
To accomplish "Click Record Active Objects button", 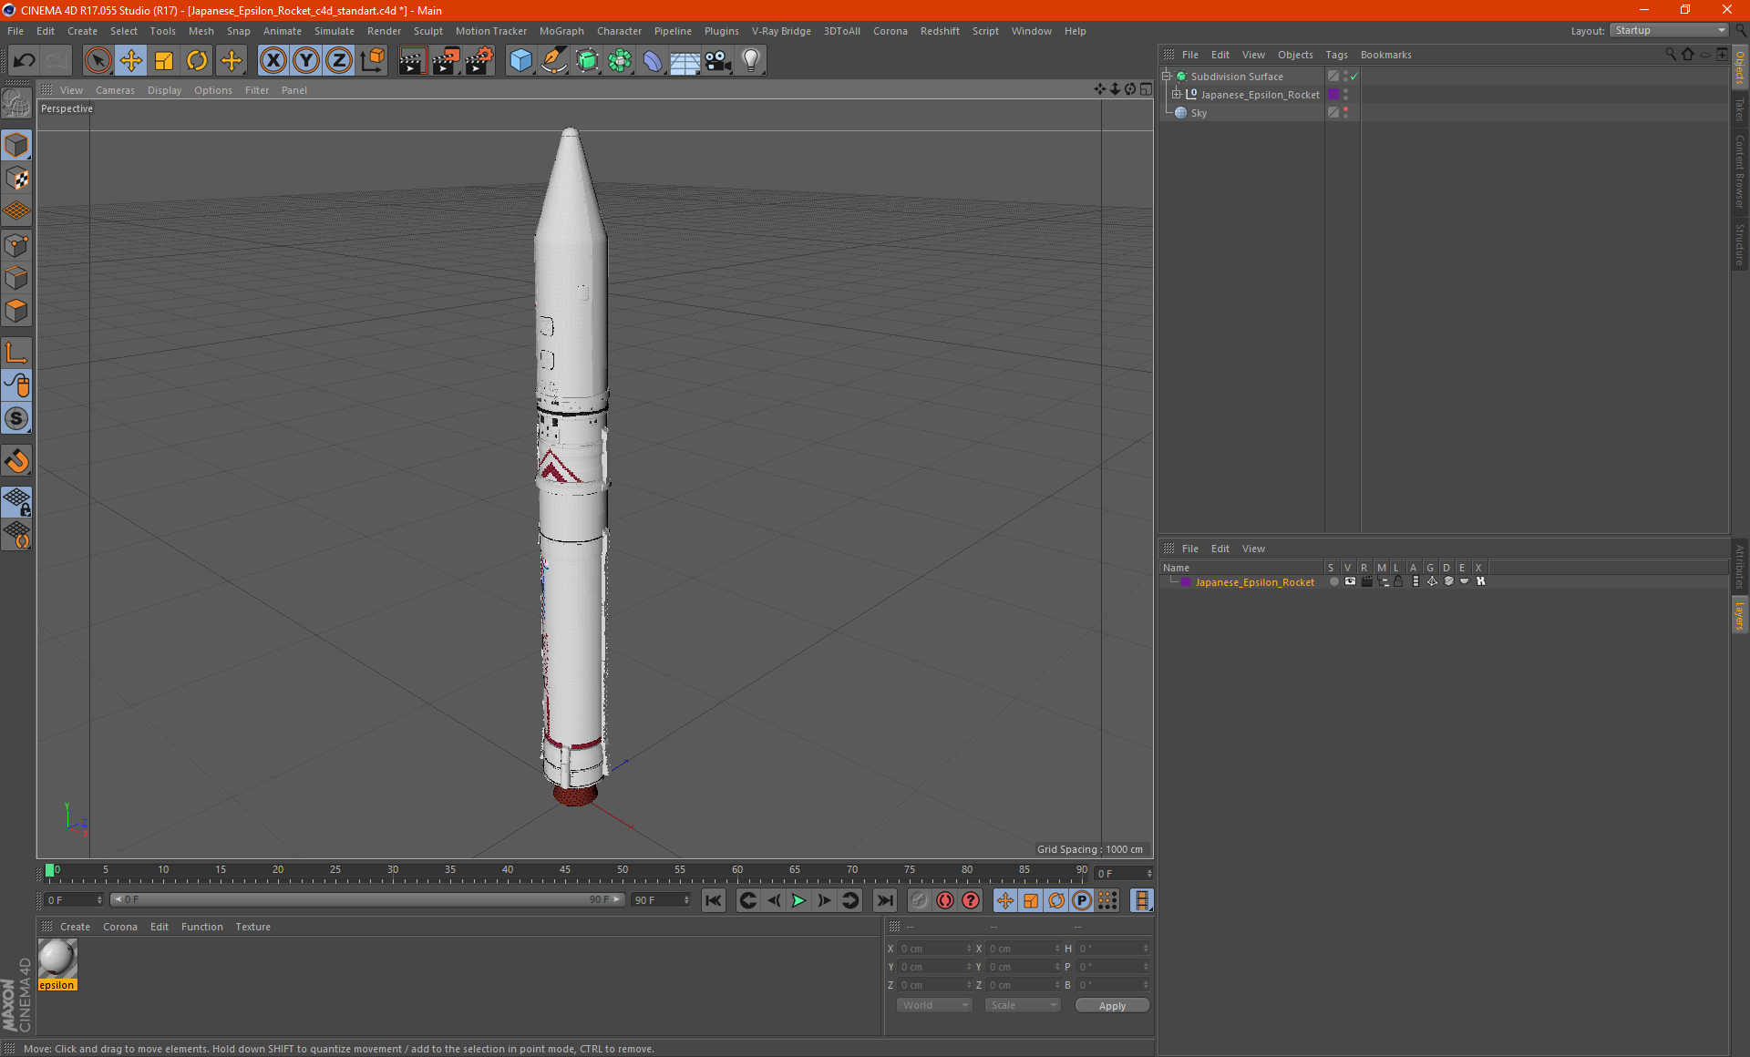I will coord(920,900).
